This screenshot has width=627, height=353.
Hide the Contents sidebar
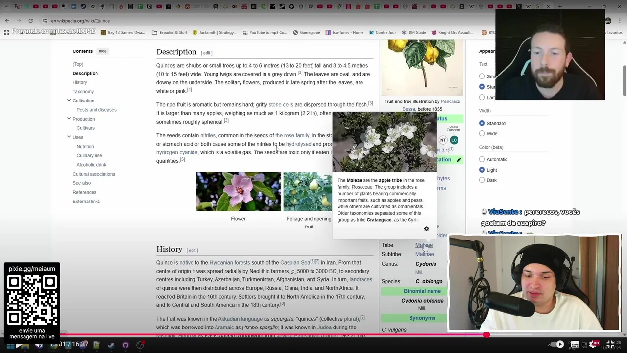pyautogui.click(x=102, y=51)
